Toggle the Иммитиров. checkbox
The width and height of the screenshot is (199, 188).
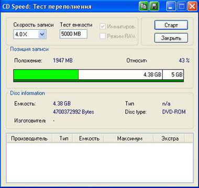103,27
